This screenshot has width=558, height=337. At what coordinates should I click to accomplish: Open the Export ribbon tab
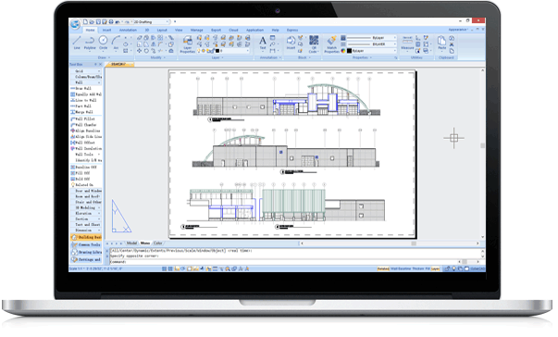[x=216, y=31]
